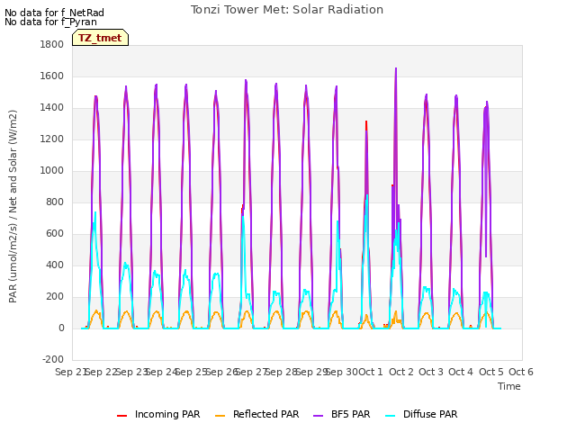576x432 pixels.
Task: Click the Oct 6 x-axis tick label
Action: [x=521, y=372]
